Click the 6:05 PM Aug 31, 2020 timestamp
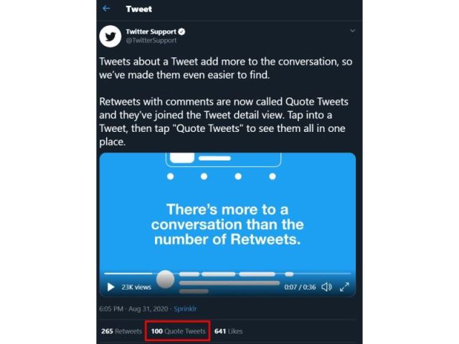This screenshot has height=344, width=459. pos(137,308)
